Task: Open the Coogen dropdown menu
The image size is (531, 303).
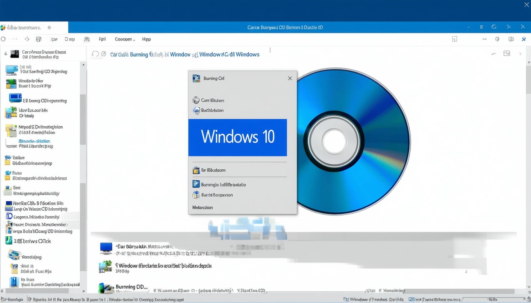Action: coord(124,39)
